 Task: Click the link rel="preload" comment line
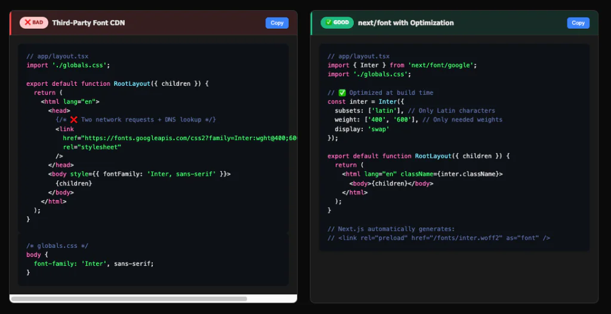click(439, 238)
